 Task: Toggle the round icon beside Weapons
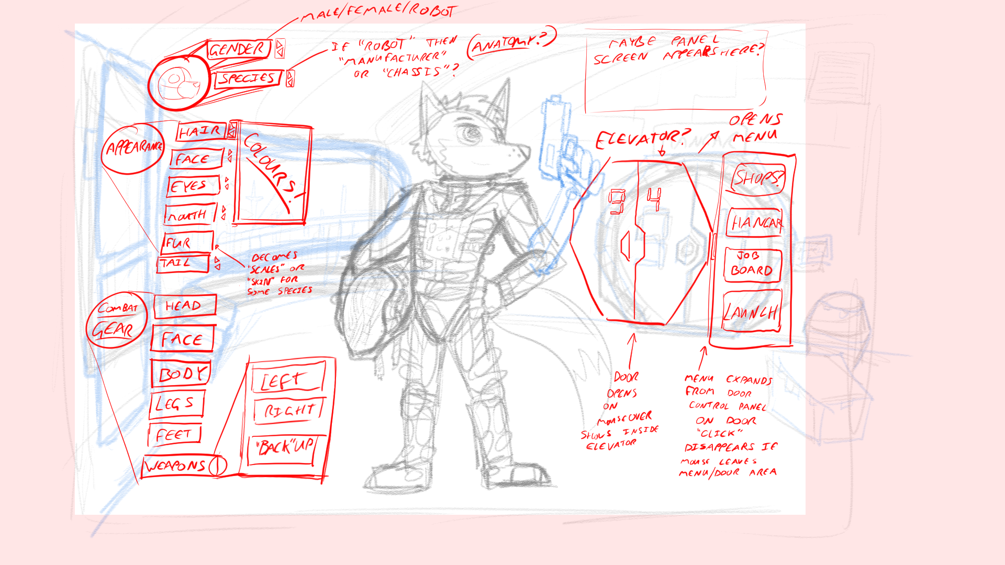click(217, 465)
